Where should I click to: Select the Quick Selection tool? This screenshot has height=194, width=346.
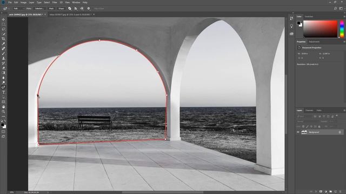(3, 34)
